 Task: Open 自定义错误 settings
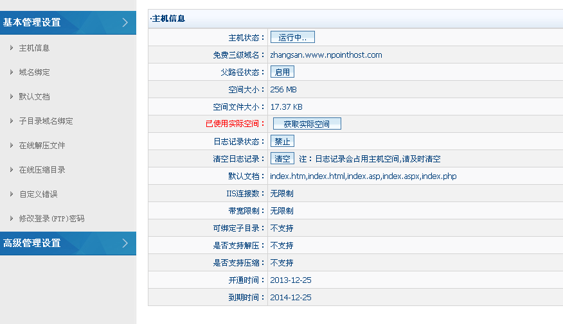tap(38, 194)
